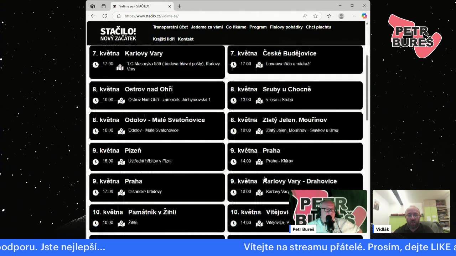Open the tab actions menu icon

(104, 6)
